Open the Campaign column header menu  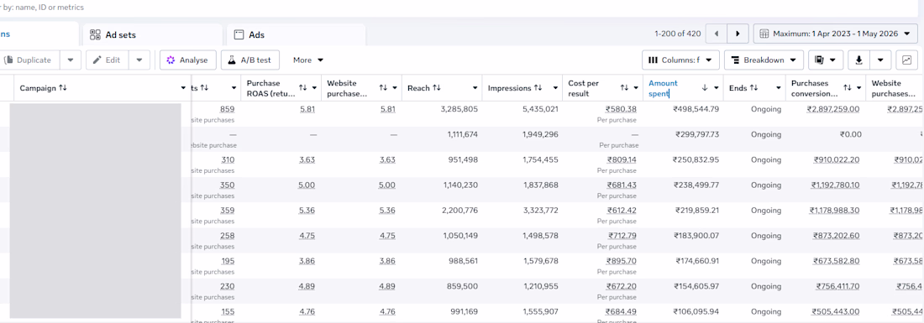pyautogui.click(x=182, y=88)
